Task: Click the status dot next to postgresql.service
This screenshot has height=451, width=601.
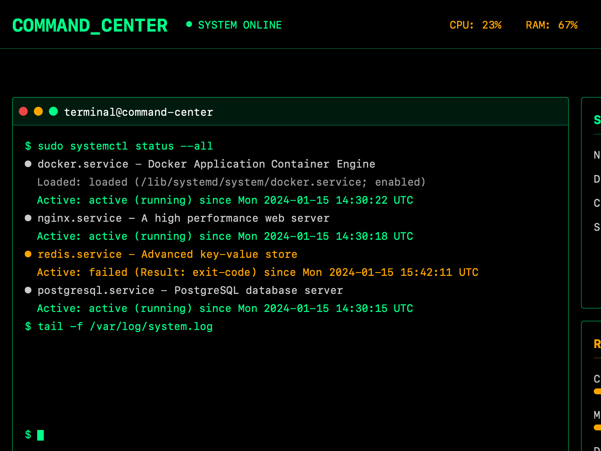Action: click(x=28, y=290)
